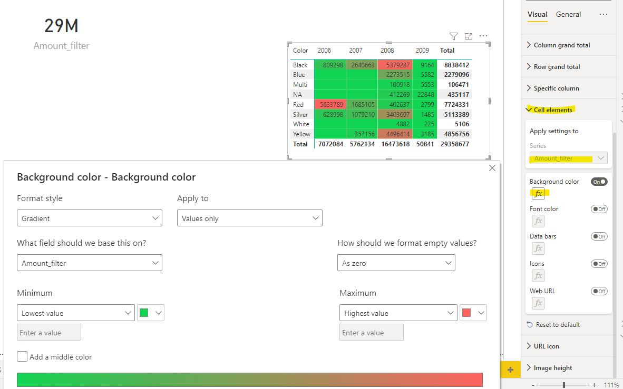Click the 2008 column header
Screen dimensions: 623x389
coord(387,51)
